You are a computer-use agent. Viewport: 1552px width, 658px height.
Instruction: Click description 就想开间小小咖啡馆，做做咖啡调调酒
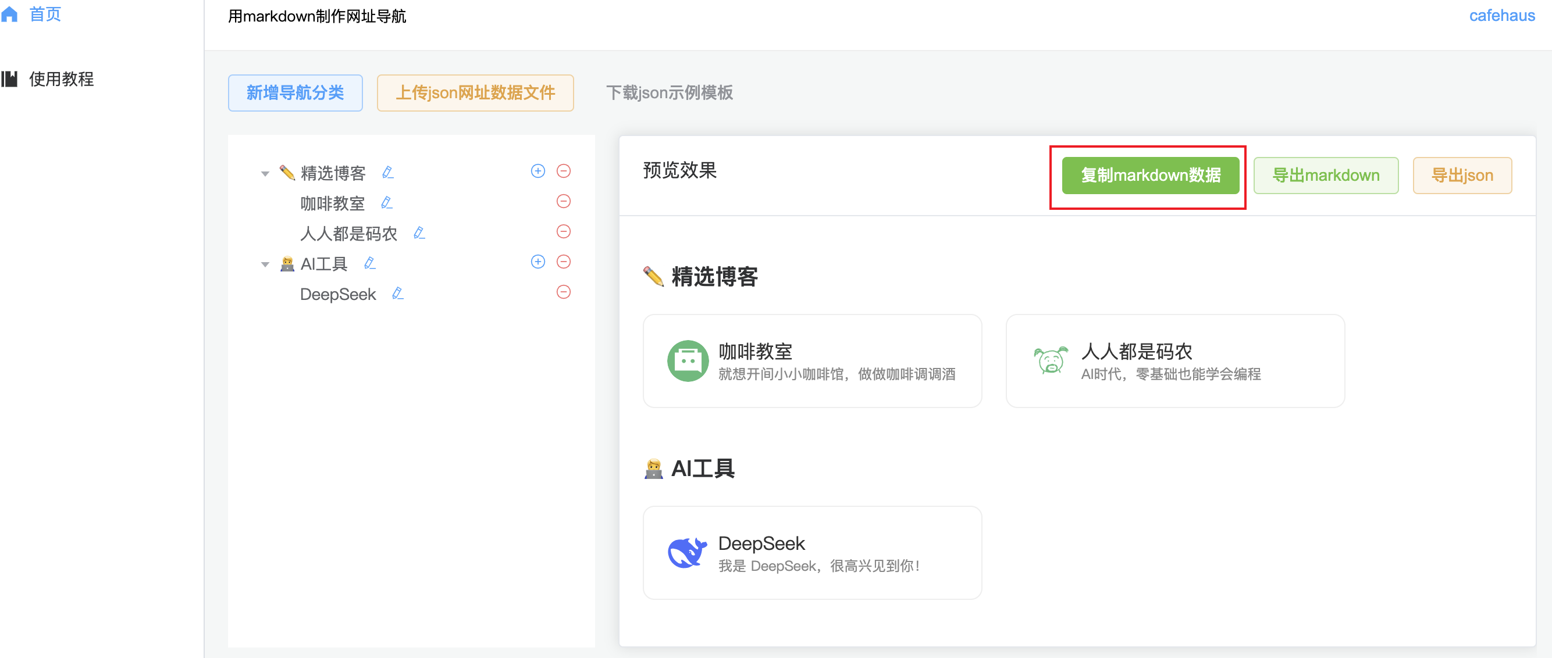tap(836, 374)
